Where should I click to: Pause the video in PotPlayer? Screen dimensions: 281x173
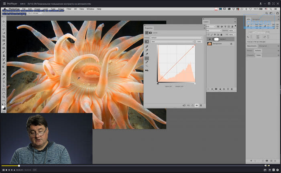[3, 170]
